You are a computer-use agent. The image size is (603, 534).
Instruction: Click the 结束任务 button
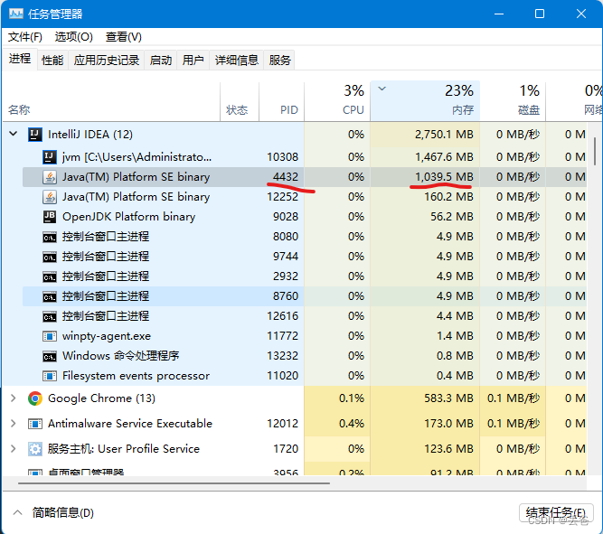[x=556, y=513]
